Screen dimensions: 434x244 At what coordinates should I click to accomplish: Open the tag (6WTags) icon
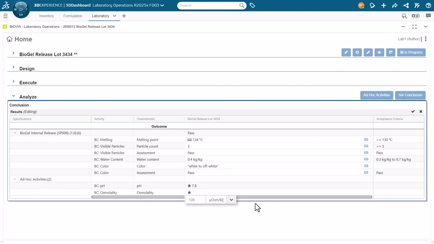[252, 5]
